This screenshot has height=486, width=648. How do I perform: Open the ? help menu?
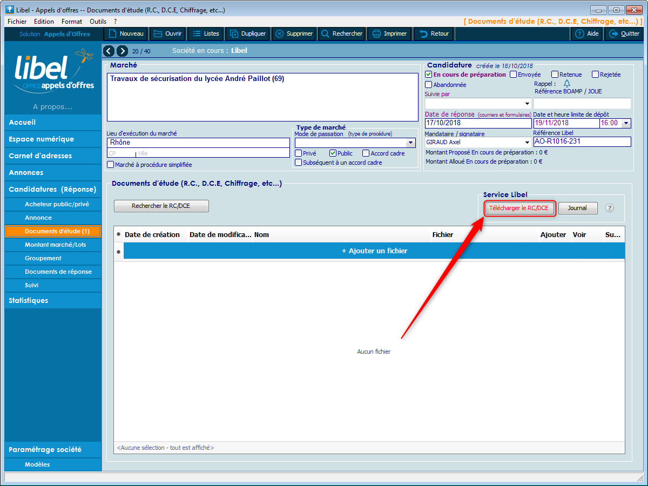(x=115, y=22)
